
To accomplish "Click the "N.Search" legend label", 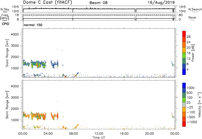I will [x=195, y=9].
